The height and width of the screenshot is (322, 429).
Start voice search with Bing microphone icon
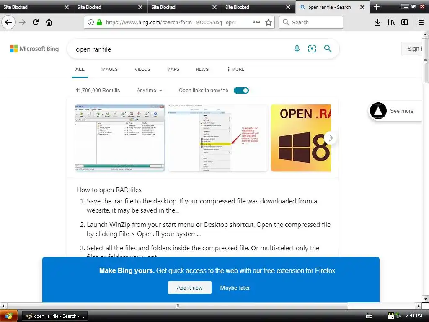pyautogui.click(x=297, y=49)
